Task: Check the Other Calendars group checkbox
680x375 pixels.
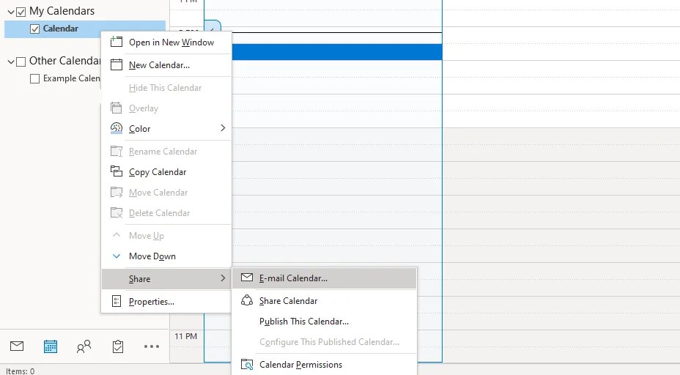Action: tap(21, 62)
